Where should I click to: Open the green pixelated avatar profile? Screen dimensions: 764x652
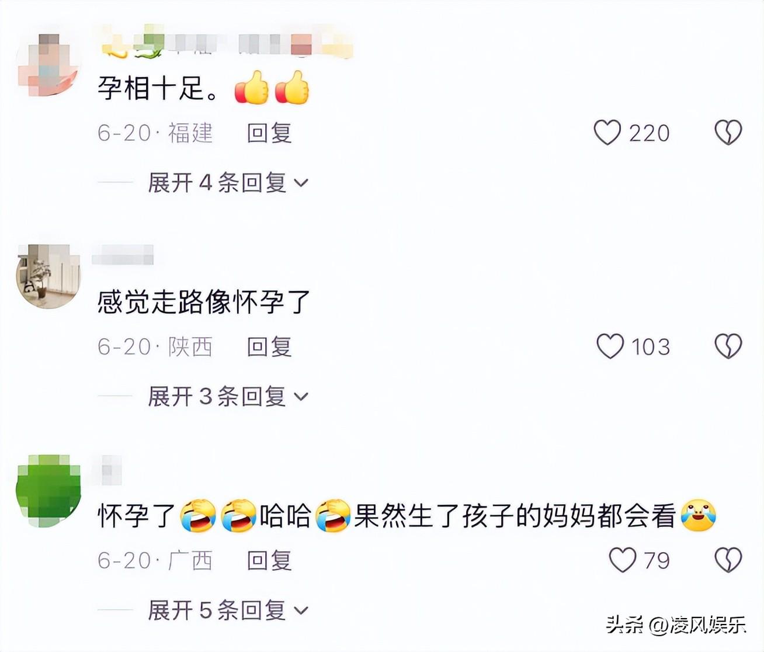coord(48,490)
